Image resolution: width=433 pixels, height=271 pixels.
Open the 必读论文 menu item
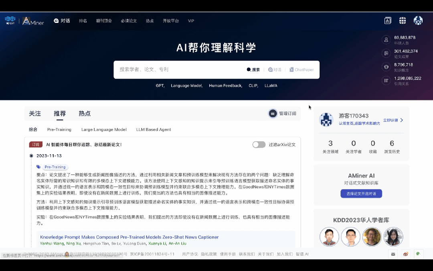(x=129, y=21)
